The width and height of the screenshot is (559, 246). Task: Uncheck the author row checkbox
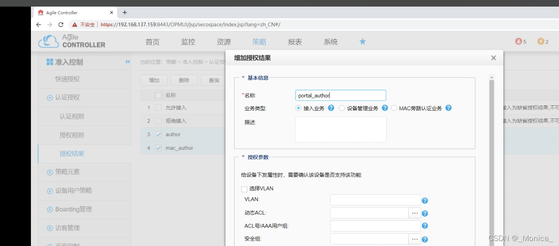pos(158,134)
